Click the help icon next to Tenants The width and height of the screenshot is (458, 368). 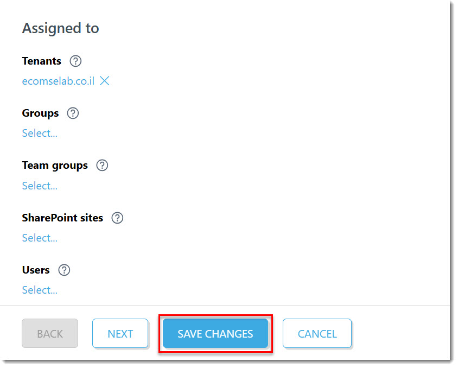(75, 61)
